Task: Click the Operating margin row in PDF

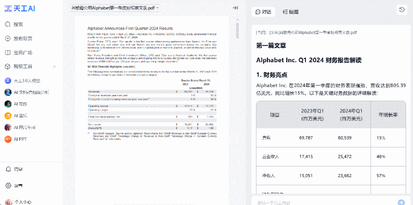Action: pos(152,110)
